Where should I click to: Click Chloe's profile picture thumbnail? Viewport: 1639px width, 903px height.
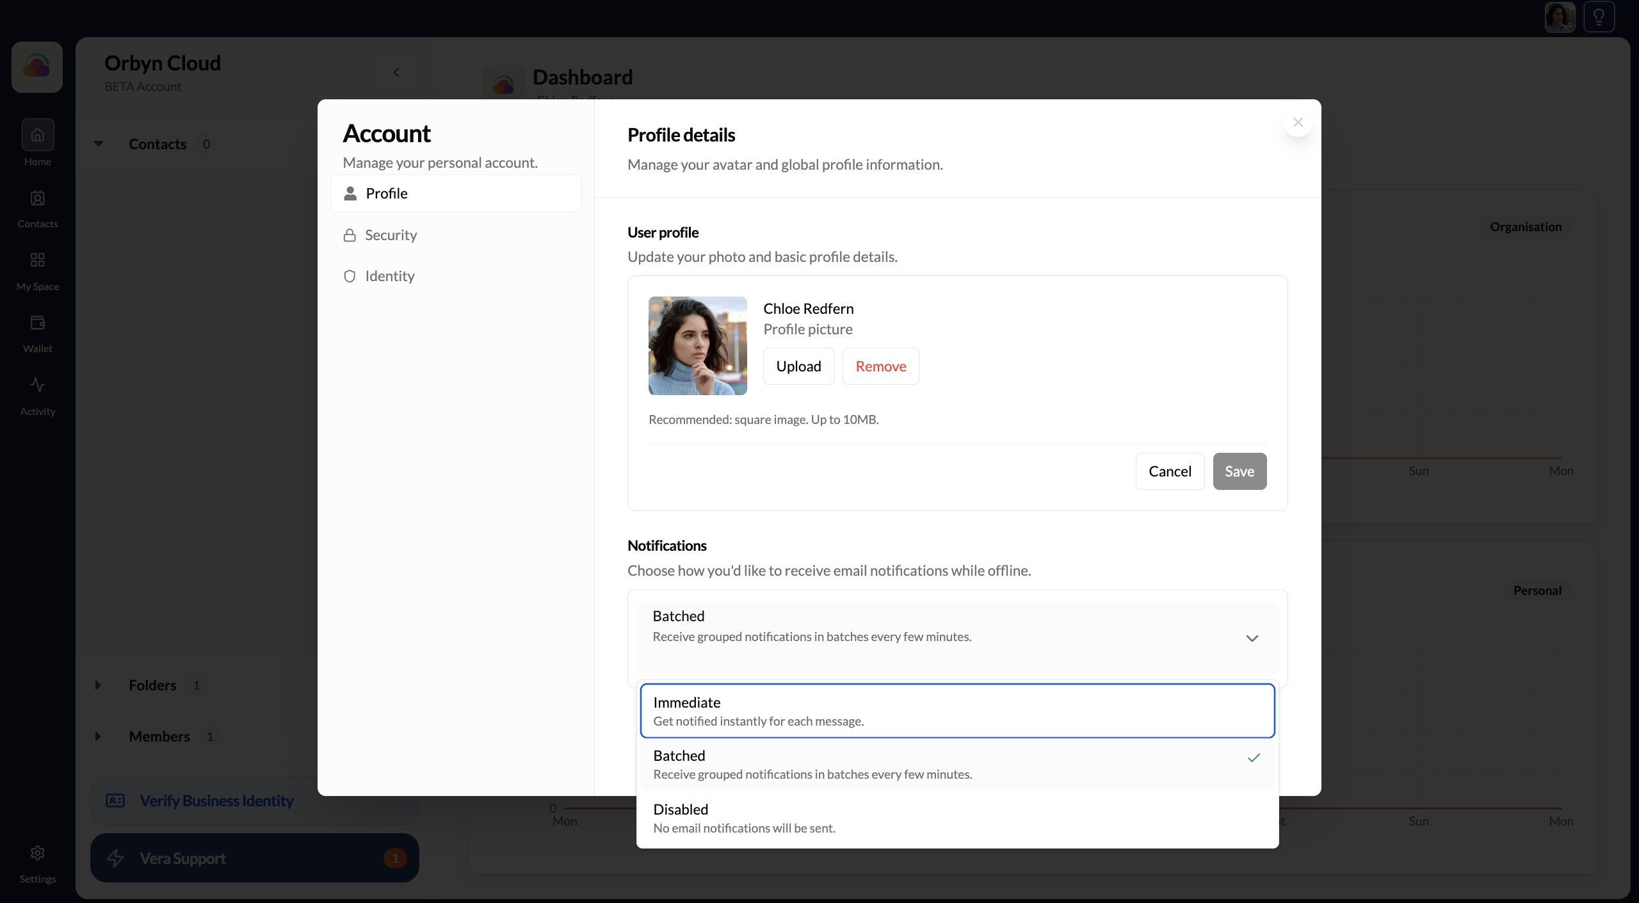(x=697, y=345)
